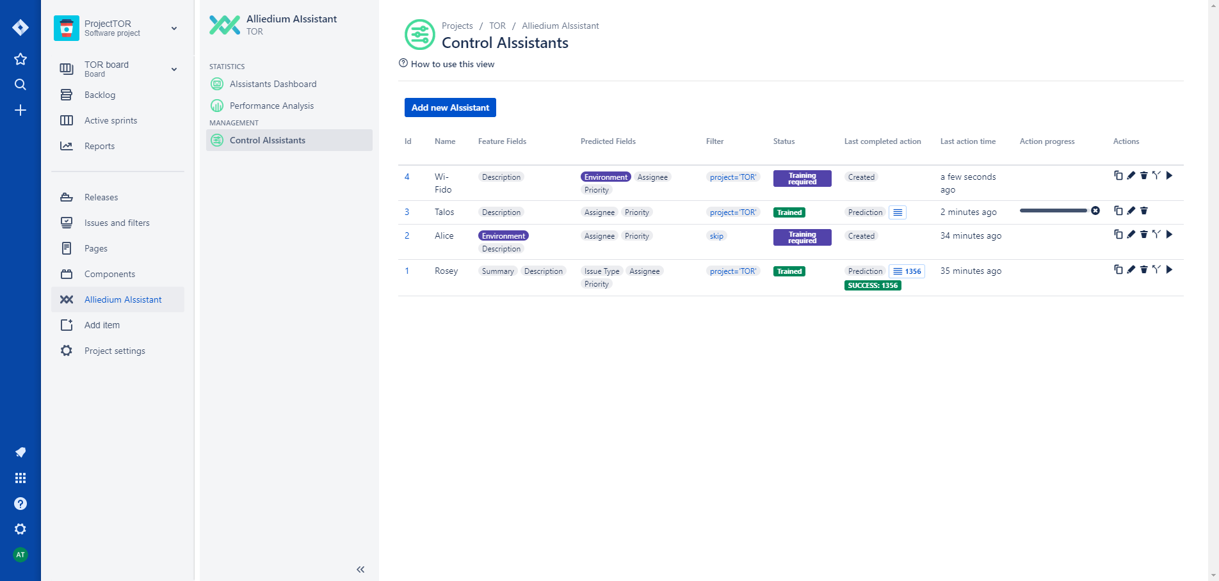The height and width of the screenshot is (581, 1219).
Task: Run the Rosey assistant with play icon
Action: point(1169,269)
